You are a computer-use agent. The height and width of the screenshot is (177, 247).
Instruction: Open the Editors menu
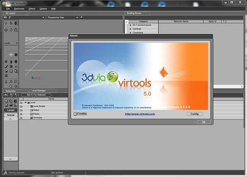coord(32,8)
